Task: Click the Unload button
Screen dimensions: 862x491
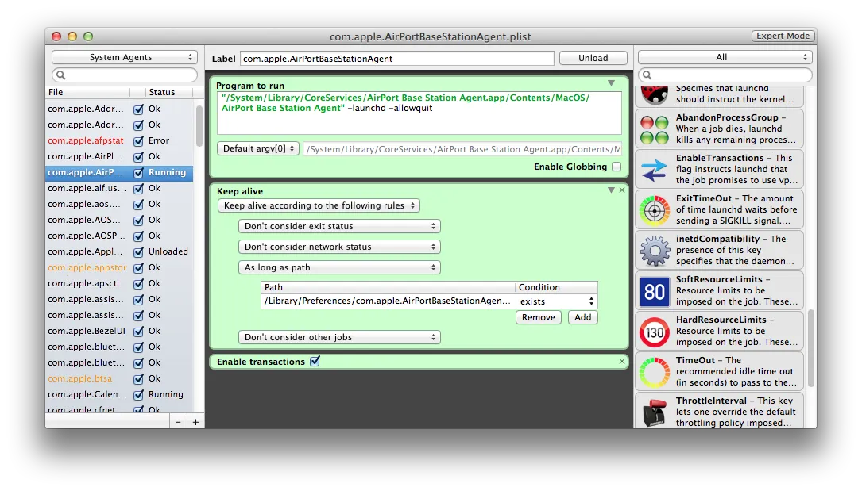Action: coord(593,57)
